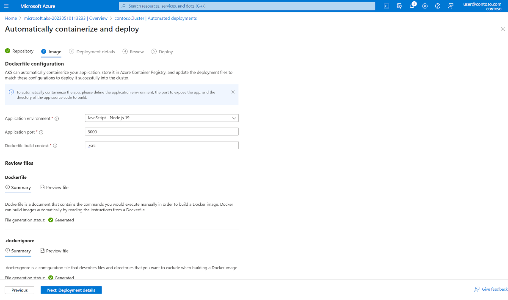Click the Application port field
The height and width of the screenshot is (300, 508).
coord(162,132)
